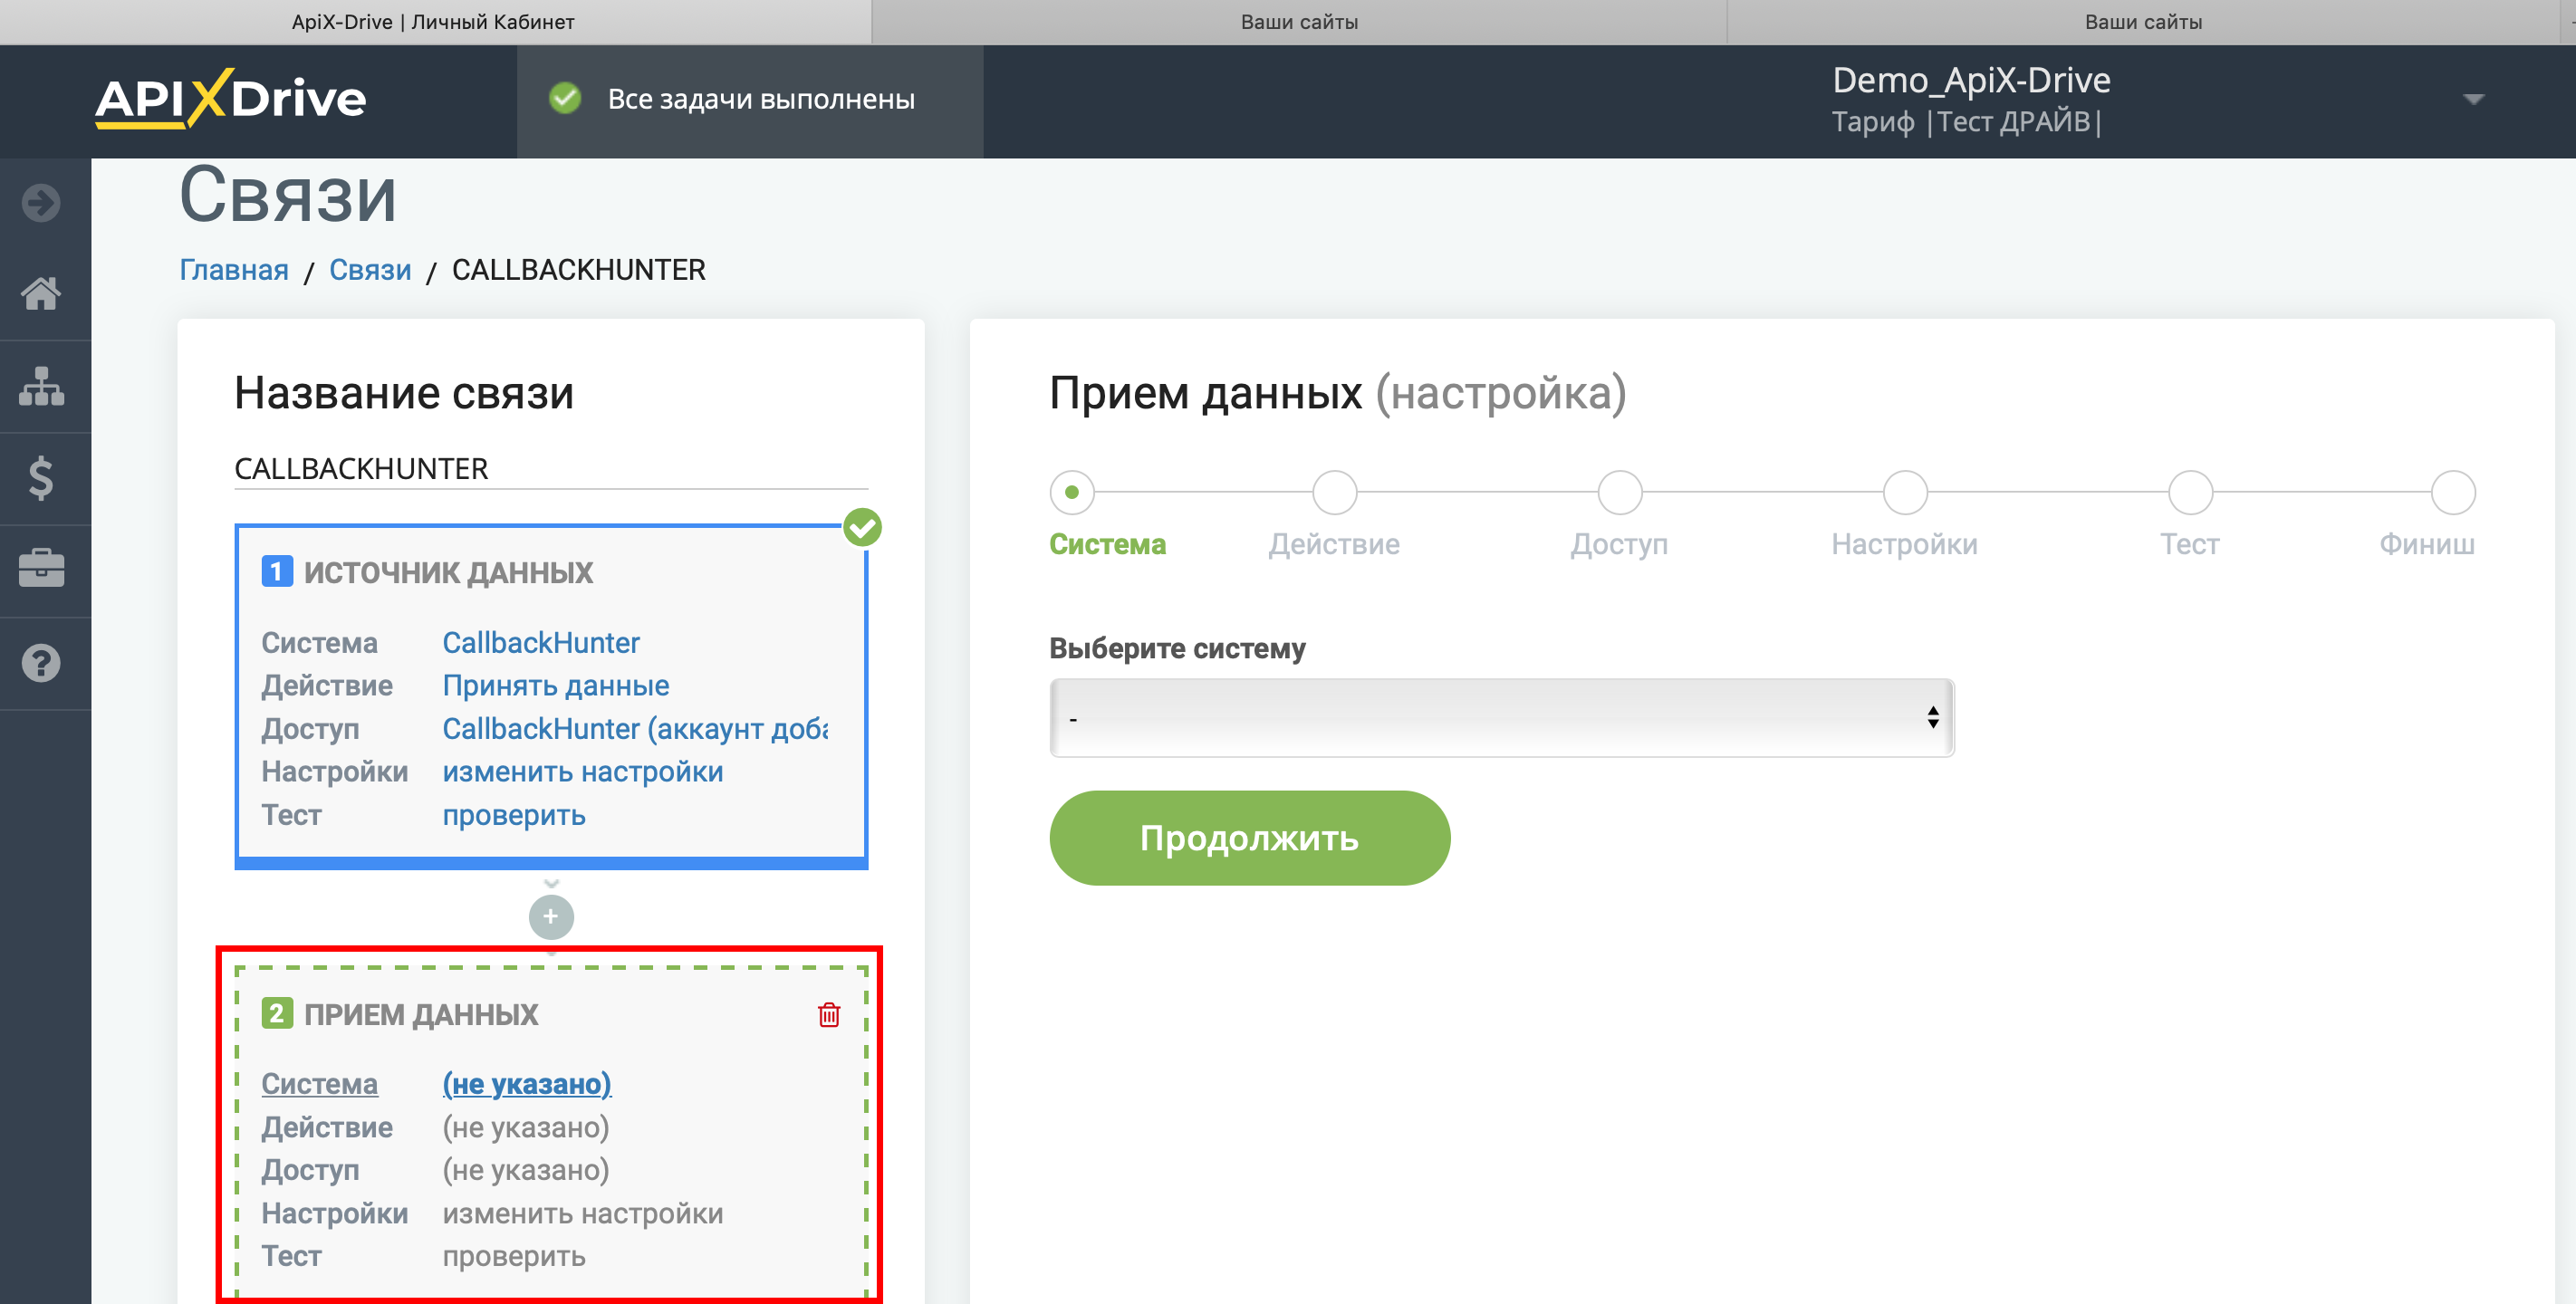2576x1304 pixels.
Task: Click the green checkmark on data source block
Action: point(862,527)
